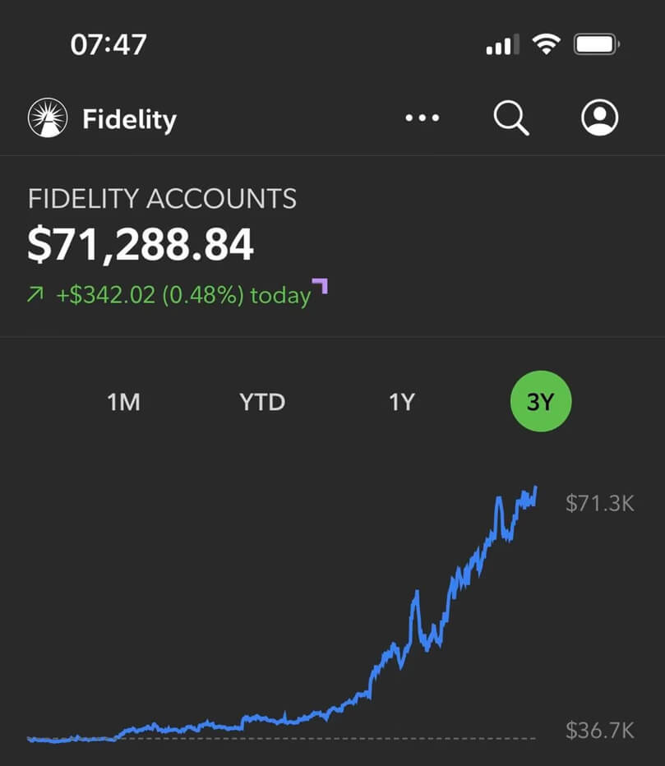Tap today's +$342.02 (0.48%) change text
Viewport: 665px width, 766px height.
tap(183, 295)
